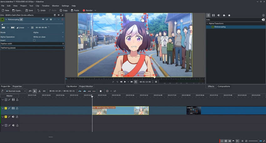266x143 pixels.
Task: Open the File menu
Action: (3, 6)
